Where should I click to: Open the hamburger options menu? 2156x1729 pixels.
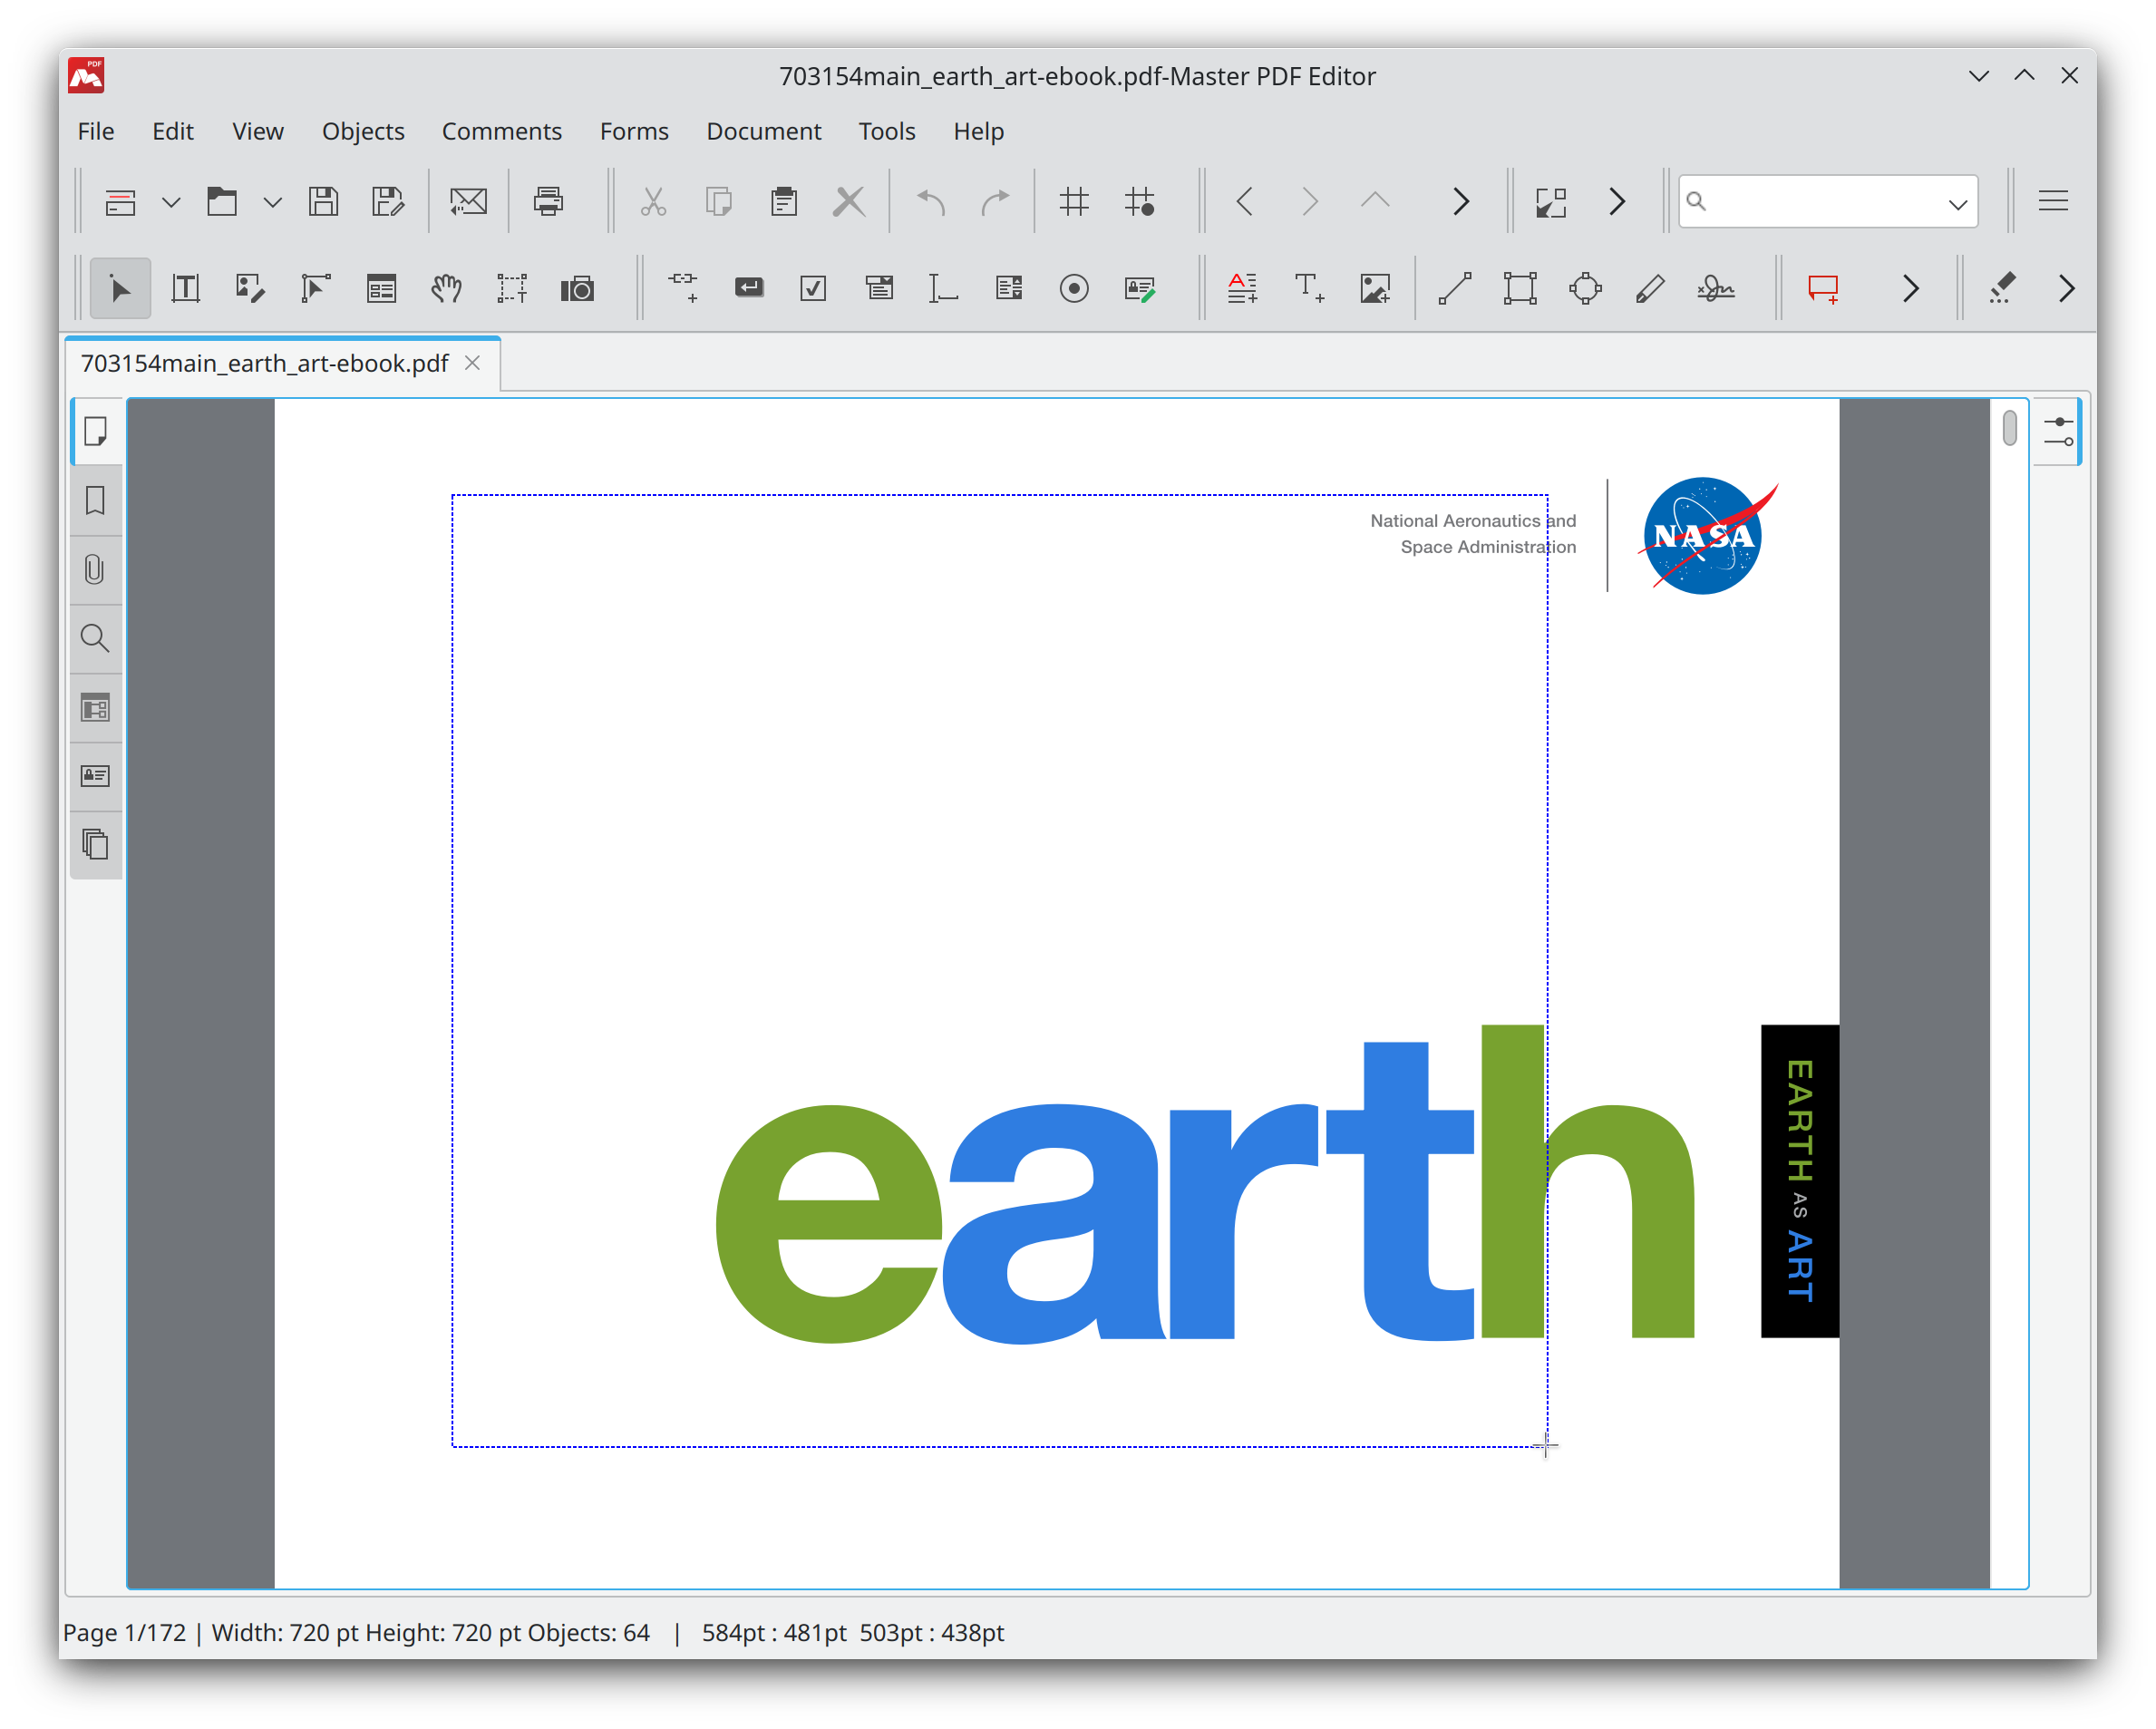2053,202
